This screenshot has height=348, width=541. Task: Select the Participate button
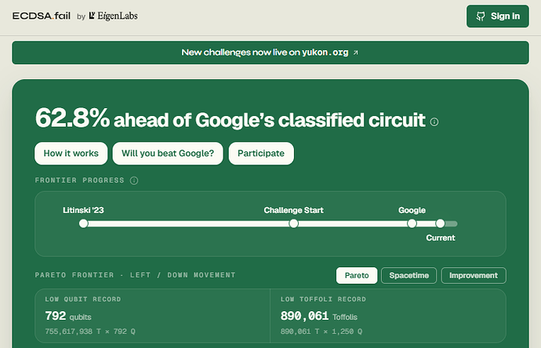tap(261, 153)
